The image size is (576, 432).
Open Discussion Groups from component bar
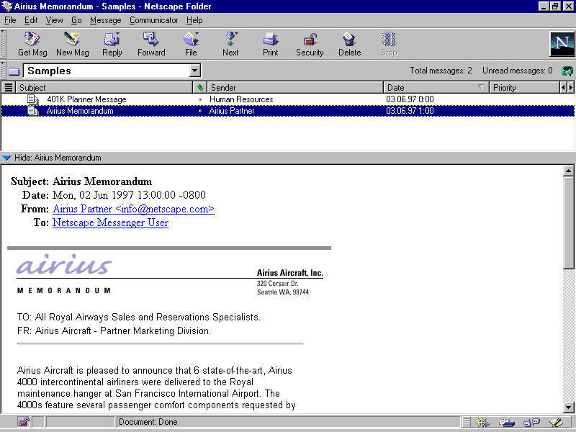(531, 423)
